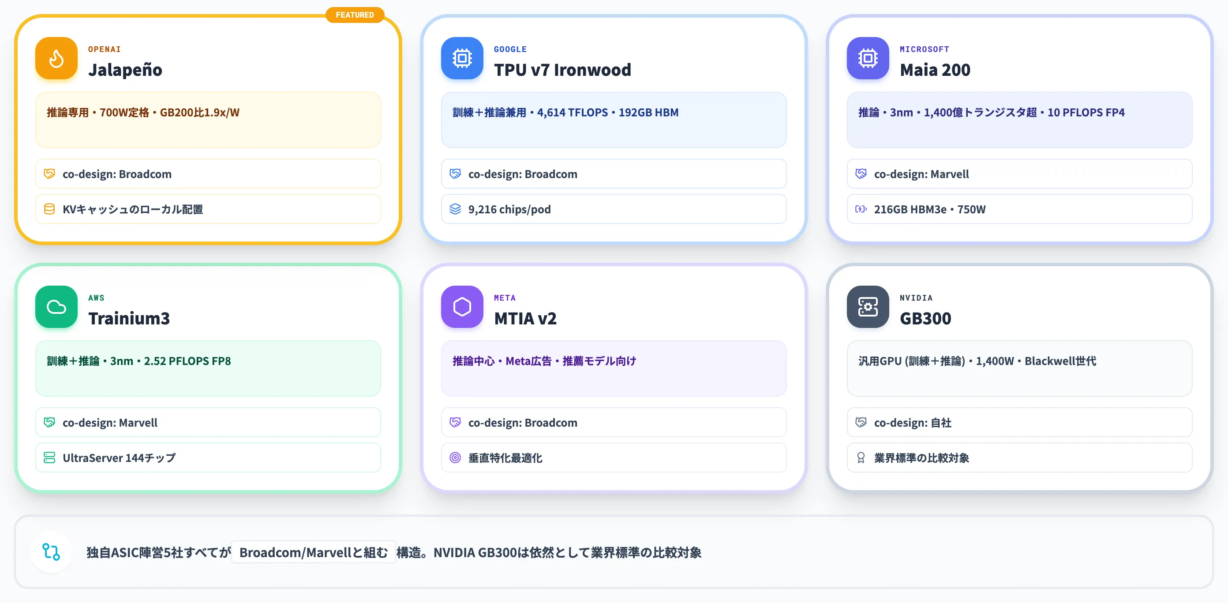Click the database icon beside KVキャッシュのローカル配置
Screen dimensions: 1228x603
point(49,209)
